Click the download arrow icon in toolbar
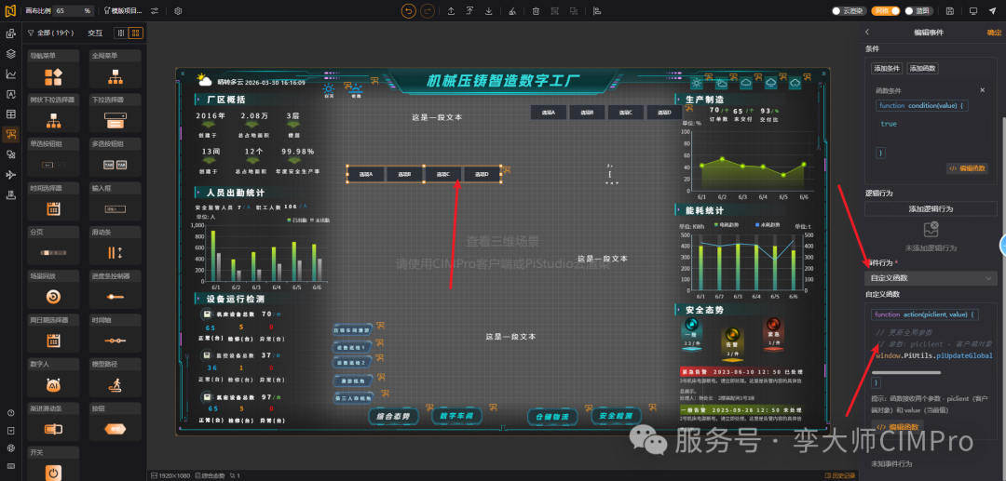 point(489,11)
